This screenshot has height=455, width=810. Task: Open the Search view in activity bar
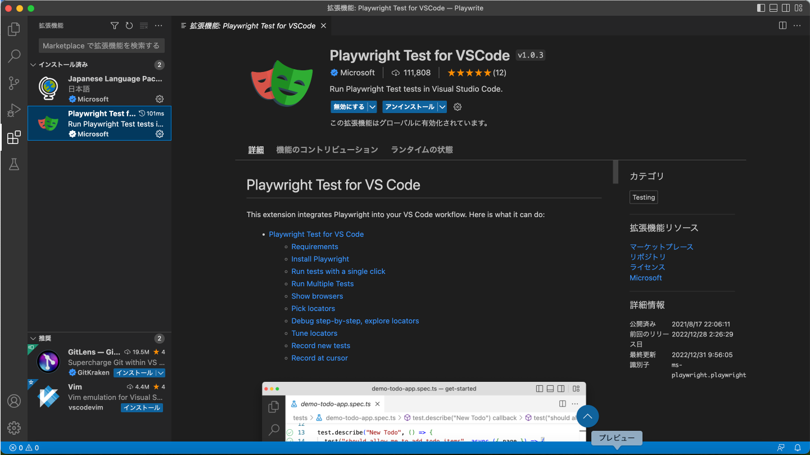(14, 56)
